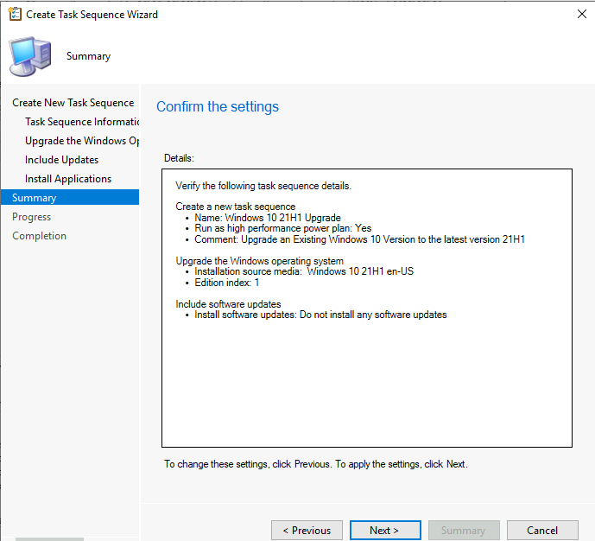This screenshot has width=595, height=541.
Task: Click the 'Details:' label
Action: [179, 158]
